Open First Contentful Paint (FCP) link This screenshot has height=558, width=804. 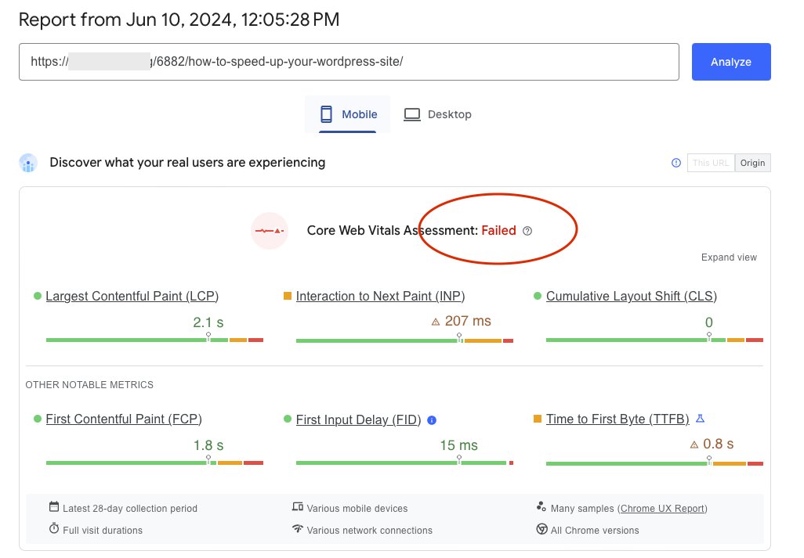pyautogui.click(x=124, y=419)
